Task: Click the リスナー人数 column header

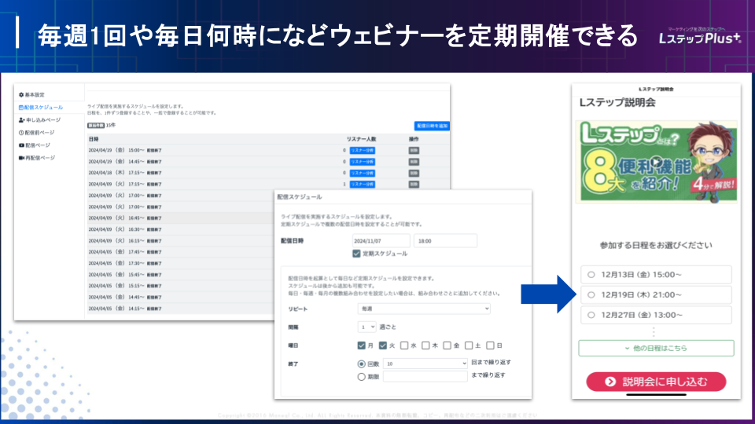Action: click(x=361, y=139)
